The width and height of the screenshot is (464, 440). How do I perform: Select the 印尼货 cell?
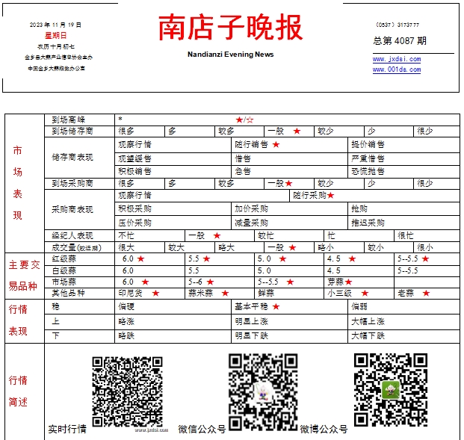point(149,294)
